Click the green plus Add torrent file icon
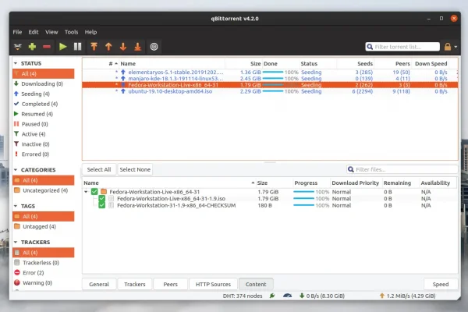This screenshot has width=468, height=312. pyautogui.click(x=33, y=47)
